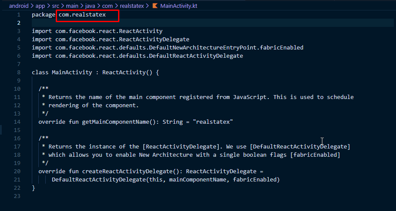Viewport: 396px width, 211px height.
Task: Click line number 14 in the gutter
Action: [17, 122]
